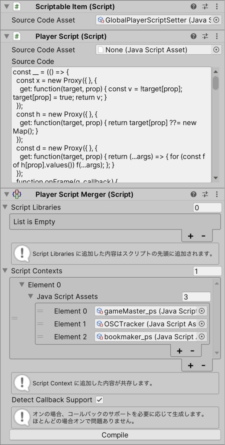Toggle Detect Callback Support checkbox
Image resolution: width=225 pixels, height=445 pixels.
(x=100, y=400)
